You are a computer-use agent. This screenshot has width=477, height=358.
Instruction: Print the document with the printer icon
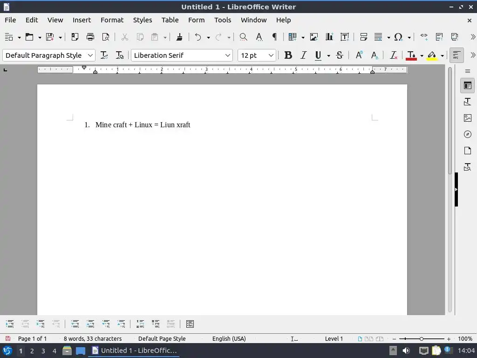point(90,37)
